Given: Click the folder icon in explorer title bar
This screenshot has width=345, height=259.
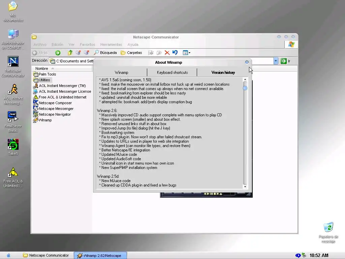Looking at the screenshot, I should tap(34, 37).
